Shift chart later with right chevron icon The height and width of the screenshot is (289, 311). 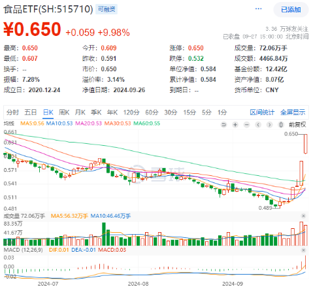[x=269, y=125]
